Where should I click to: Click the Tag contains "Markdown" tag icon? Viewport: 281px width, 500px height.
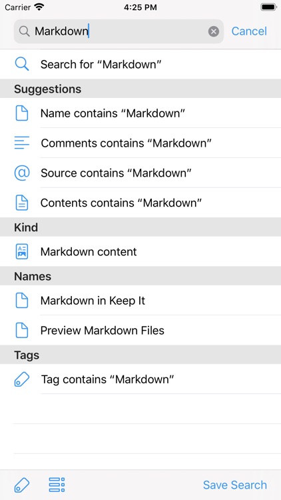pos(22,379)
